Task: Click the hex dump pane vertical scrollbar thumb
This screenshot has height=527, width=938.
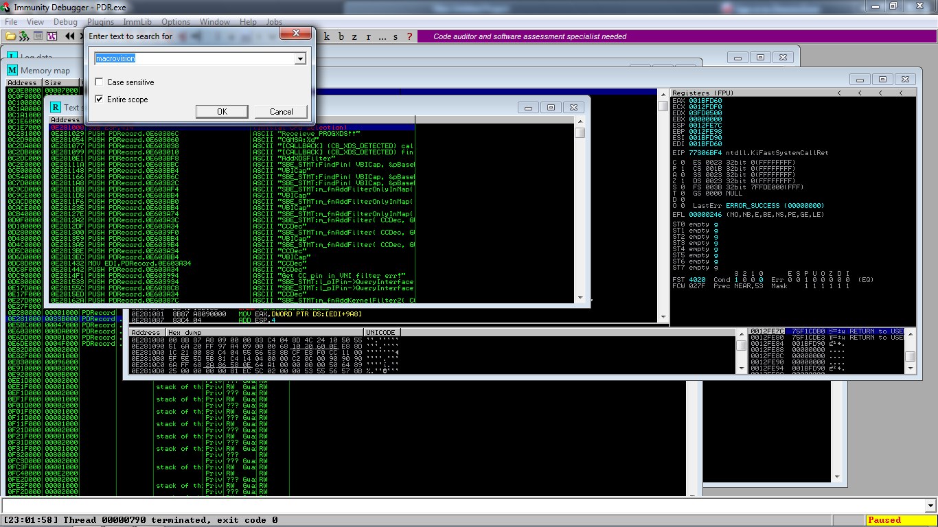Action: pyautogui.click(x=741, y=345)
